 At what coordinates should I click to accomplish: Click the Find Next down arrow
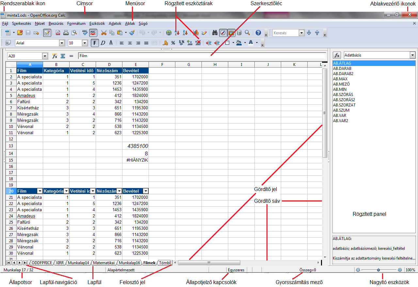309,33
